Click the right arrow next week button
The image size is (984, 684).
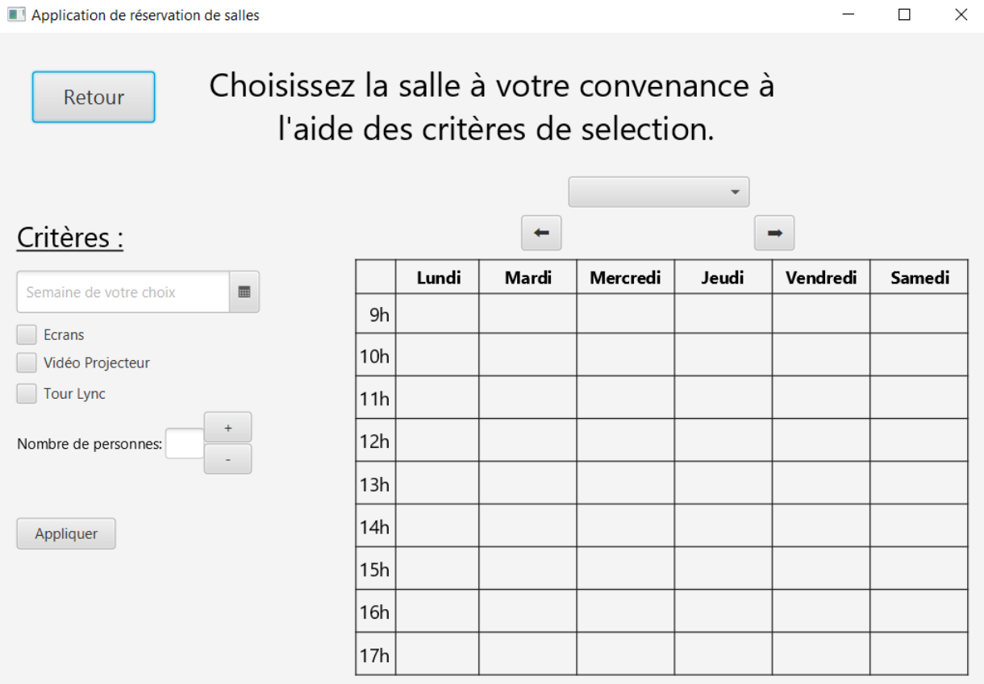click(x=774, y=234)
